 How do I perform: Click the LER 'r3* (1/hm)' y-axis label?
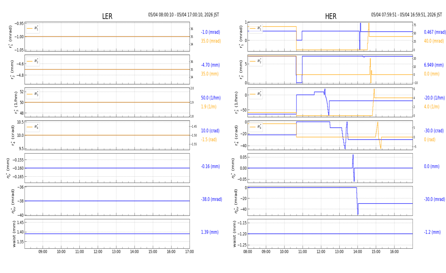[x=15, y=102]
